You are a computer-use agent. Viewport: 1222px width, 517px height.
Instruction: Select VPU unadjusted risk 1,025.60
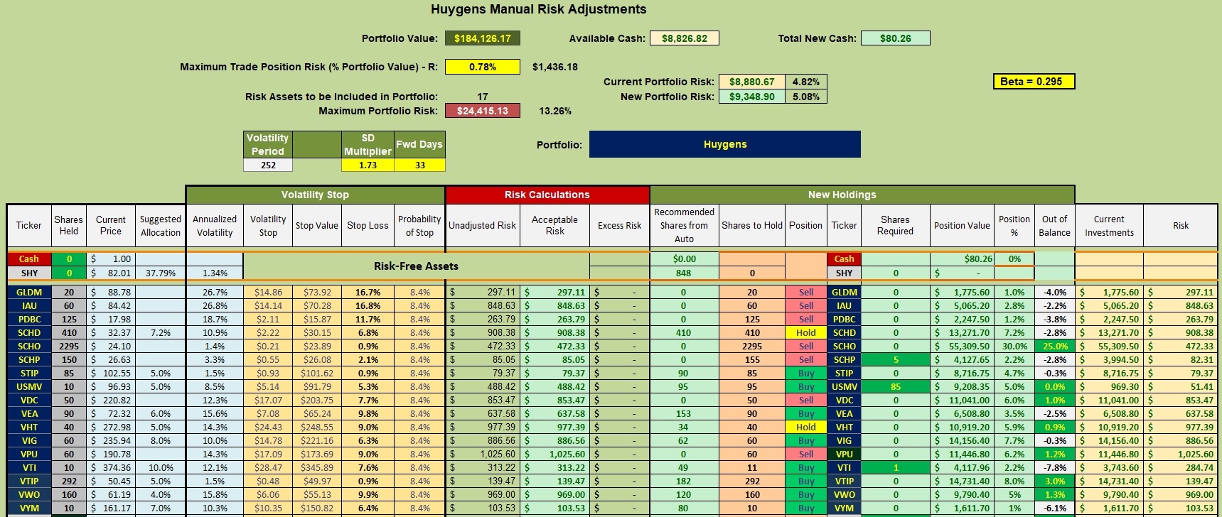tap(483, 454)
